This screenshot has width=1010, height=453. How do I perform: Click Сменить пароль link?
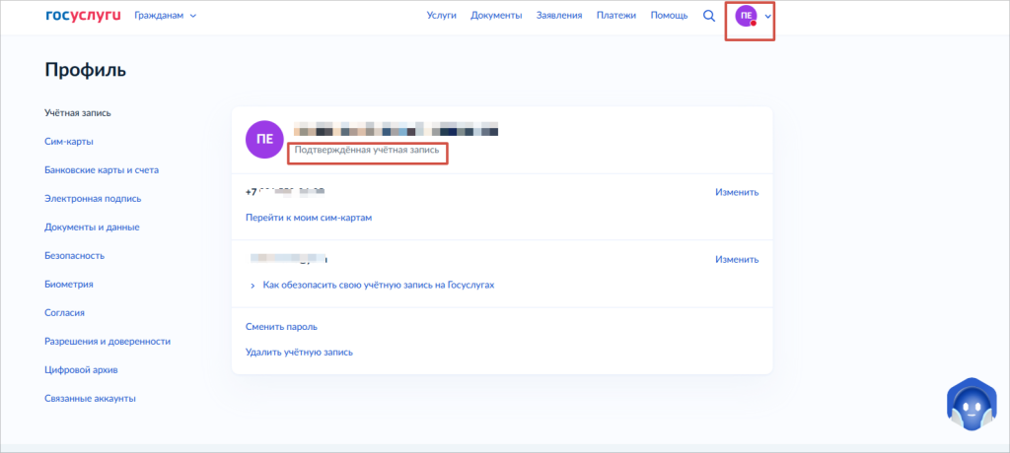(x=281, y=327)
